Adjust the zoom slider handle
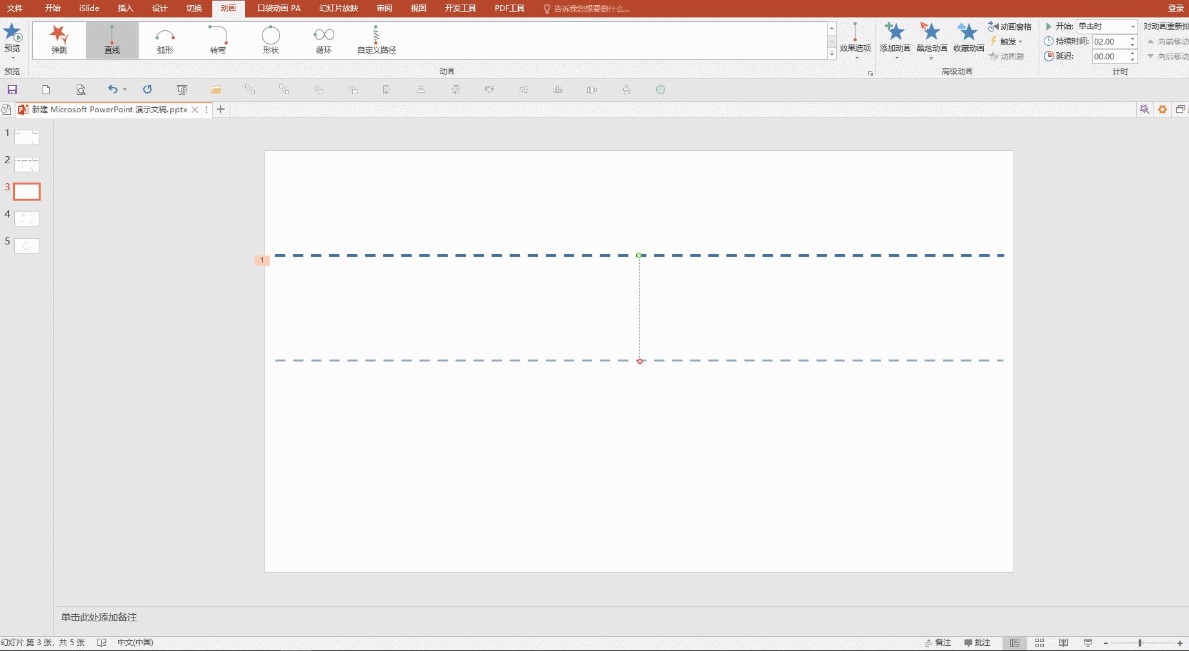1189x651 pixels. pos(1140,643)
